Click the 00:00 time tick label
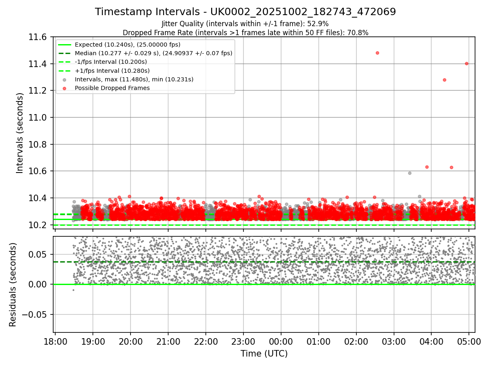The width and height of the screenshot is (491, 368). pyautogui.click(x=281, y=341)
